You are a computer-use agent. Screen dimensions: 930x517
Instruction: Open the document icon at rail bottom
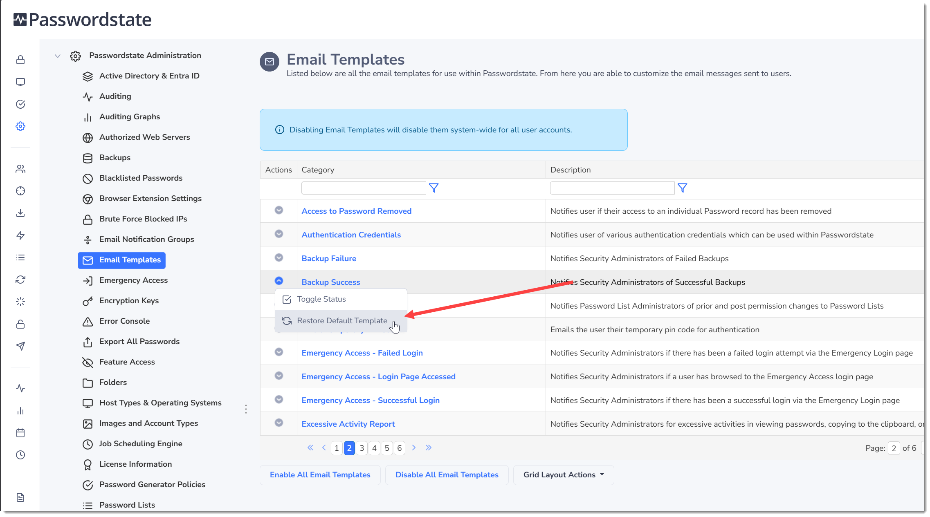pos(20,497)
